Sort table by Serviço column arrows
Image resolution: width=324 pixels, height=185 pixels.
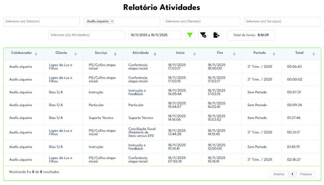[115, 54]
